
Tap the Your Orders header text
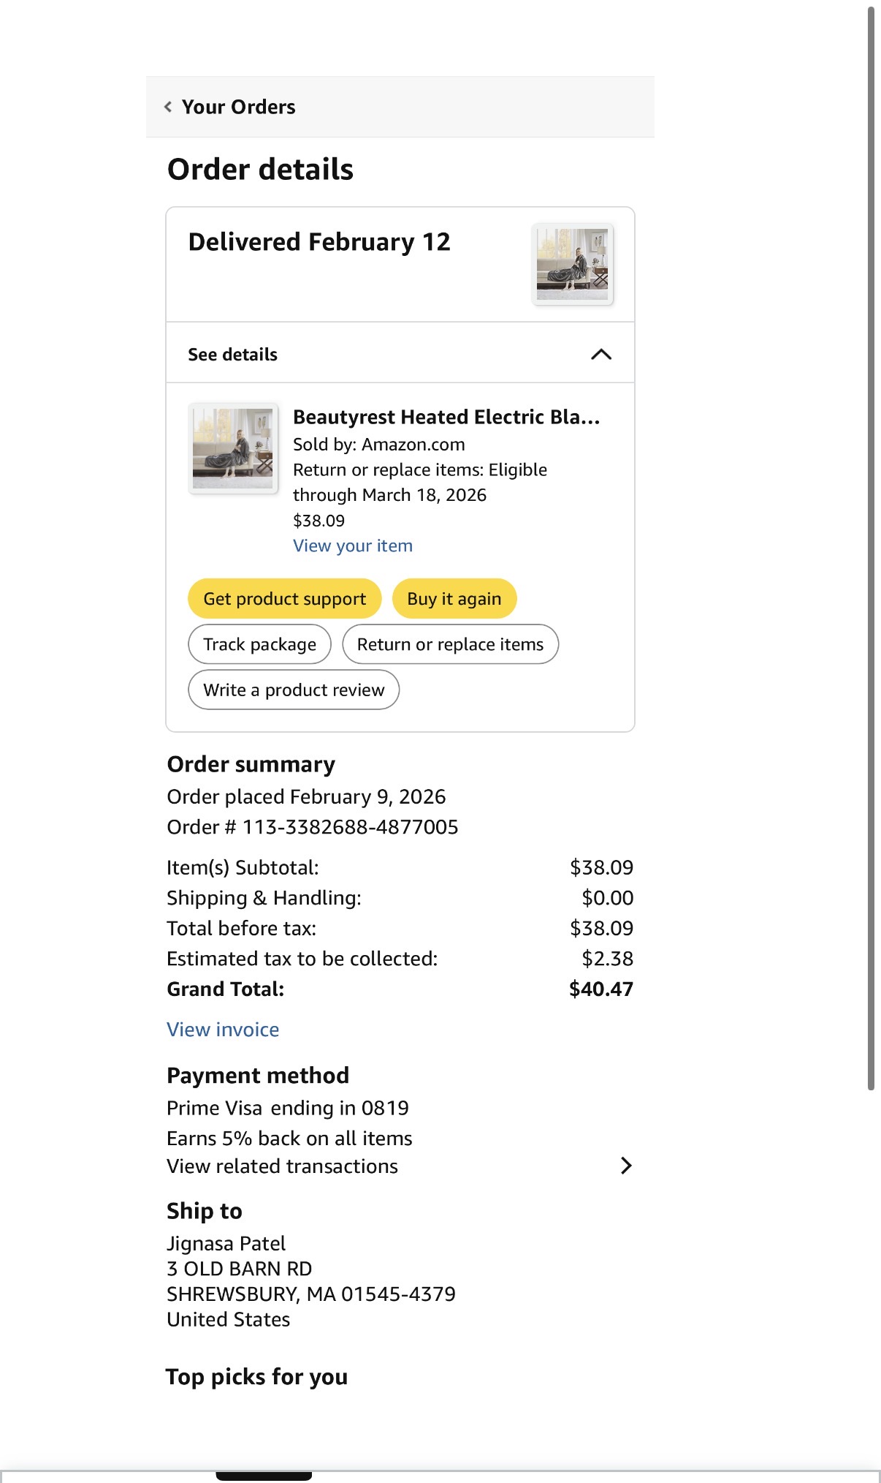(x=239, y=107)
